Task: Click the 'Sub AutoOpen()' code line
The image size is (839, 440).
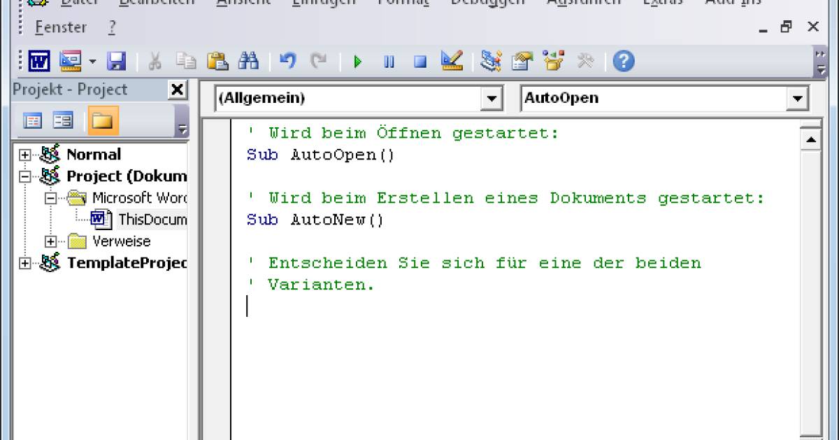Action: click(x=321, y=155)
